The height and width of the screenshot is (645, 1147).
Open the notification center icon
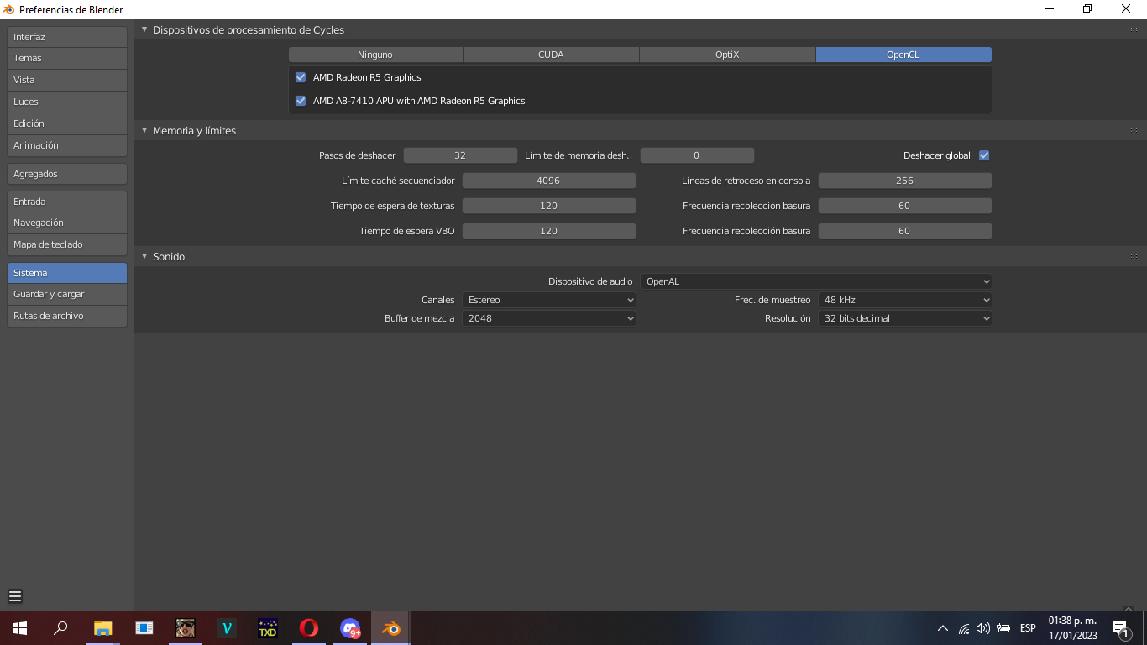coord(1119,628)
